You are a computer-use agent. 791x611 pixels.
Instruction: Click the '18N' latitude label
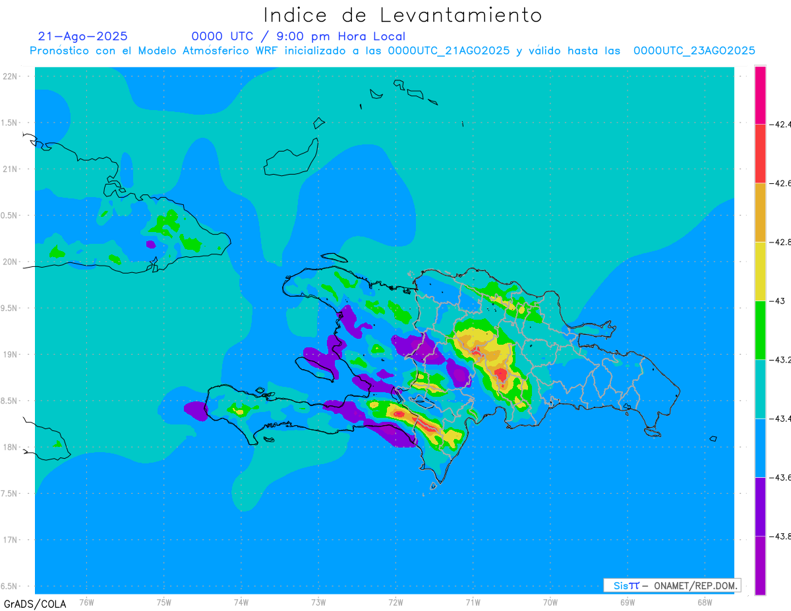pyautogui.click(x=11, y=447)
